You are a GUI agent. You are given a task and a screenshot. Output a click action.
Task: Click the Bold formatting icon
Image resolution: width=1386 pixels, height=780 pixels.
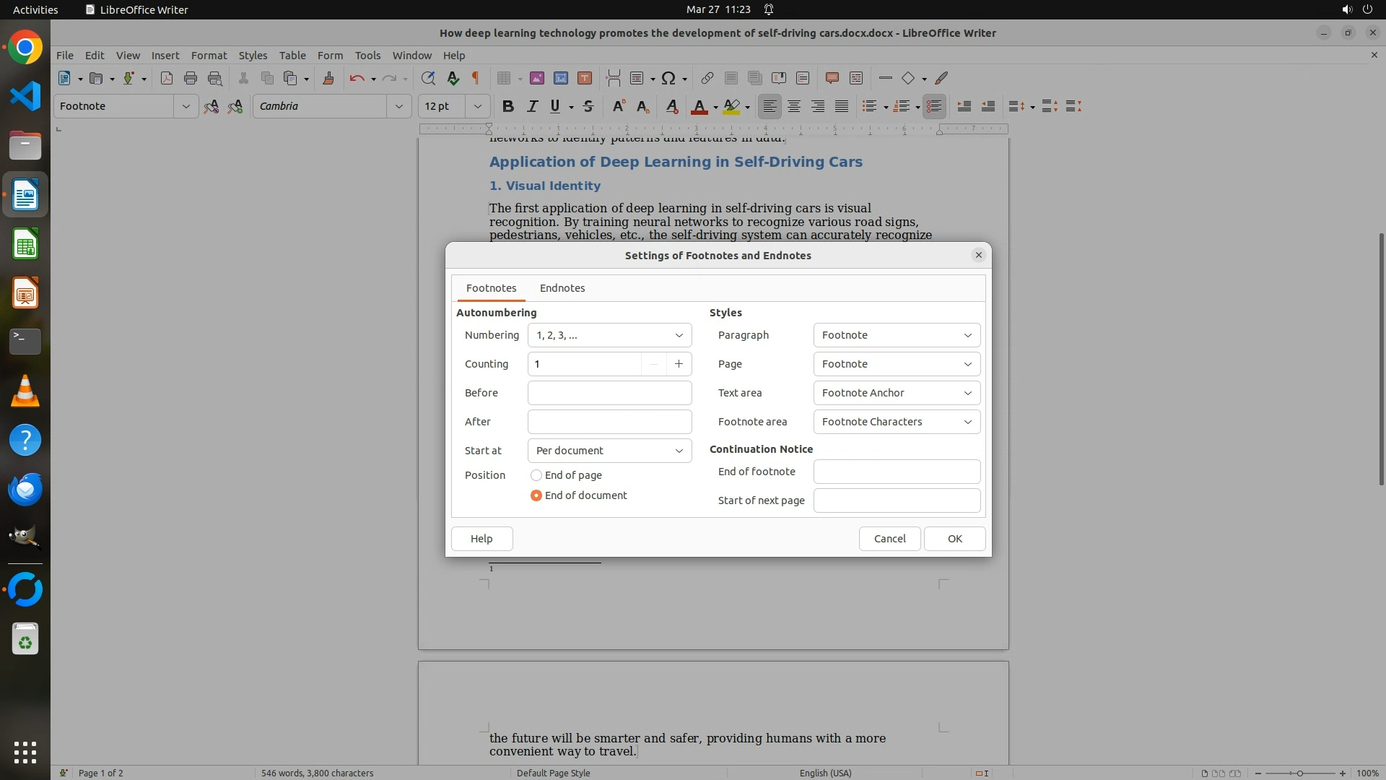[507, 106]
